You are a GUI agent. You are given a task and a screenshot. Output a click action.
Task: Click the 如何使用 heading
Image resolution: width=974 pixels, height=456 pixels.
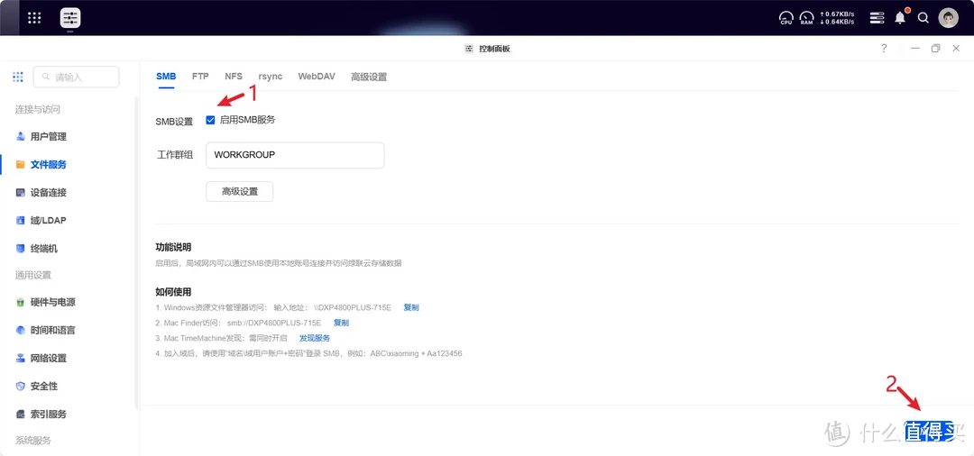pos(173,292)
